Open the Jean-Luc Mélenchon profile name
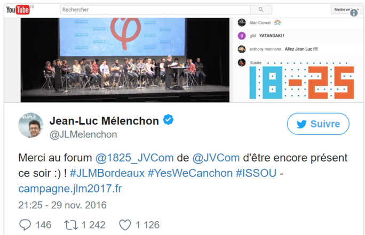The height and width of the screenshot is (235, 365). [x=104, y=121]
